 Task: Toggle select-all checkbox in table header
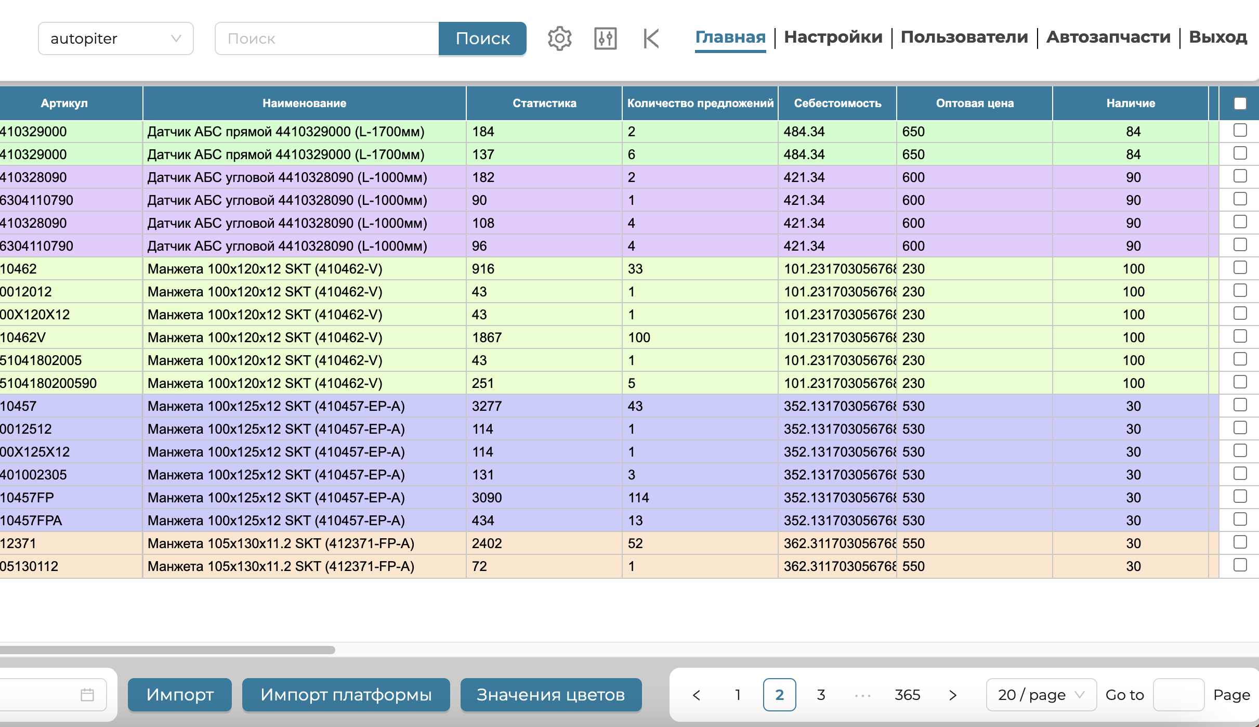pyautogui.click(x=1240, y=103)
